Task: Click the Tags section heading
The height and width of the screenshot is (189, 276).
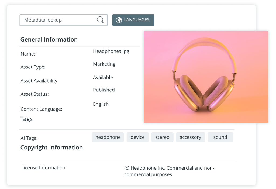Action: point(26,119)
